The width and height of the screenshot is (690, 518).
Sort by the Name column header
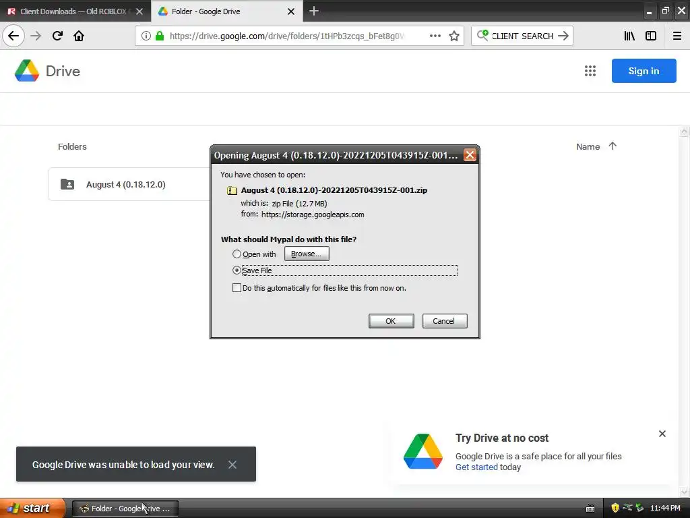point(588,146)
